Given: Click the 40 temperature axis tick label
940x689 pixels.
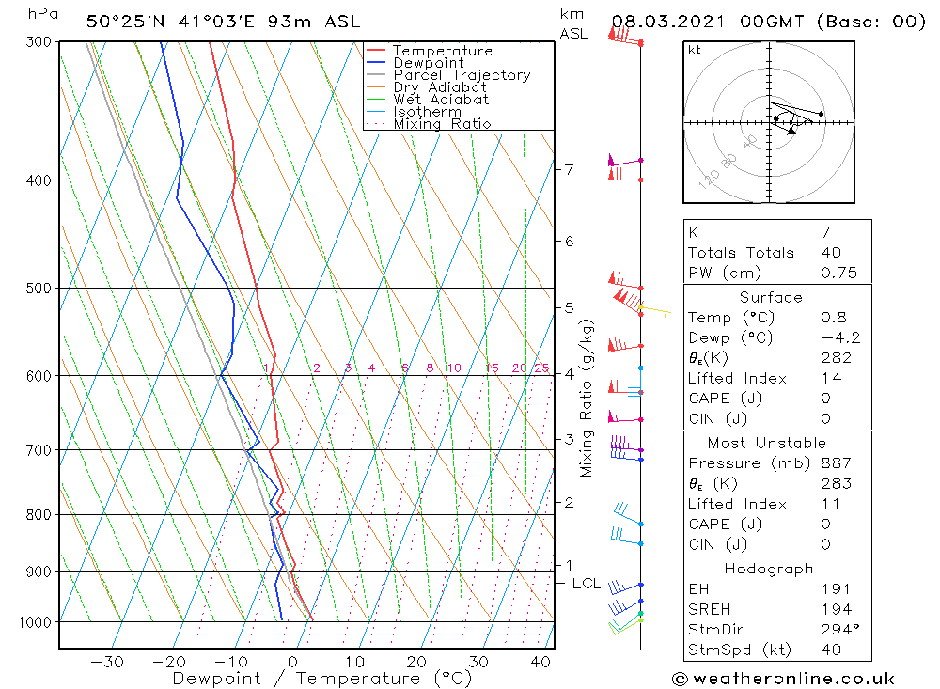Looking at the screenshot, I should (x=540, y=662).
